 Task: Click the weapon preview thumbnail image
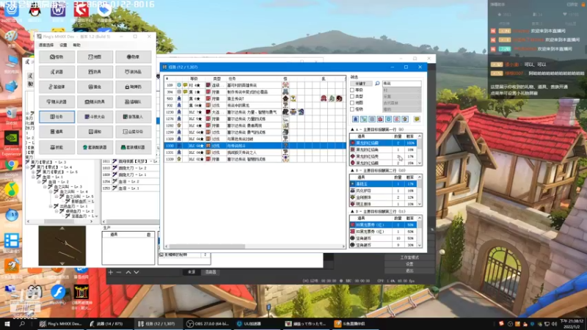pos(62,246)
